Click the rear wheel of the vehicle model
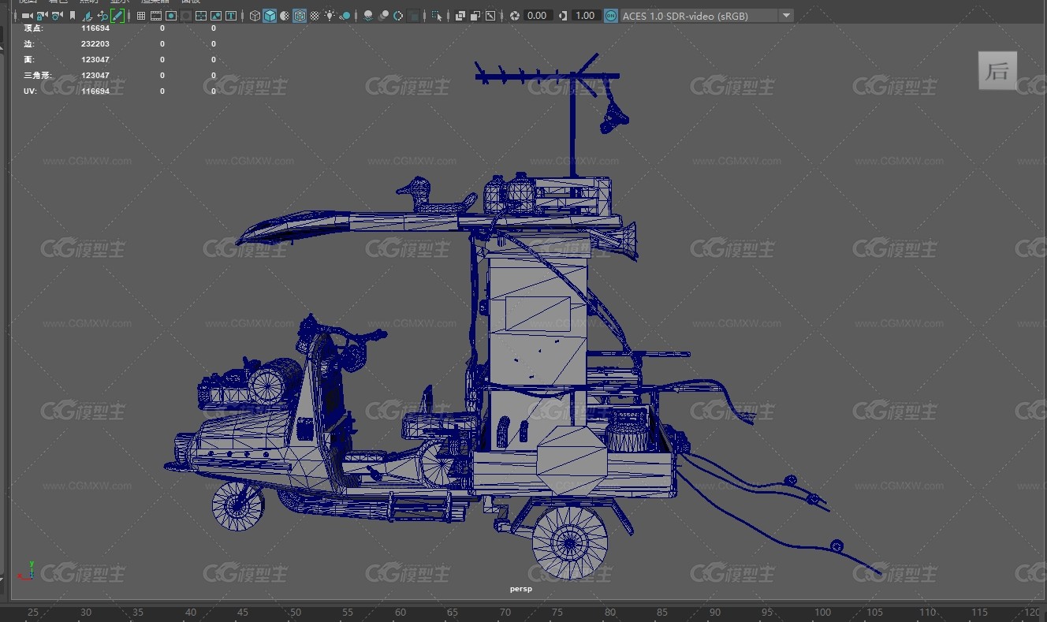Viewport: 1047px width, 622px height. [569, 542]
